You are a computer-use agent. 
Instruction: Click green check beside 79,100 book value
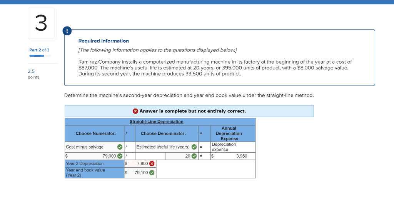152,173
